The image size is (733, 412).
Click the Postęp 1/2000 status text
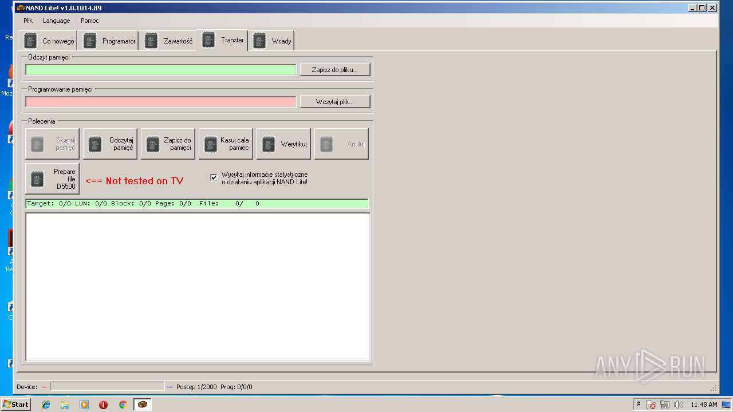coord(196,387)
